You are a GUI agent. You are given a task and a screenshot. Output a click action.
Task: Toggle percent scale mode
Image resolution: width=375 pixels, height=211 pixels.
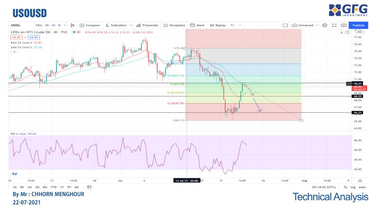click(x=345, y=187)
